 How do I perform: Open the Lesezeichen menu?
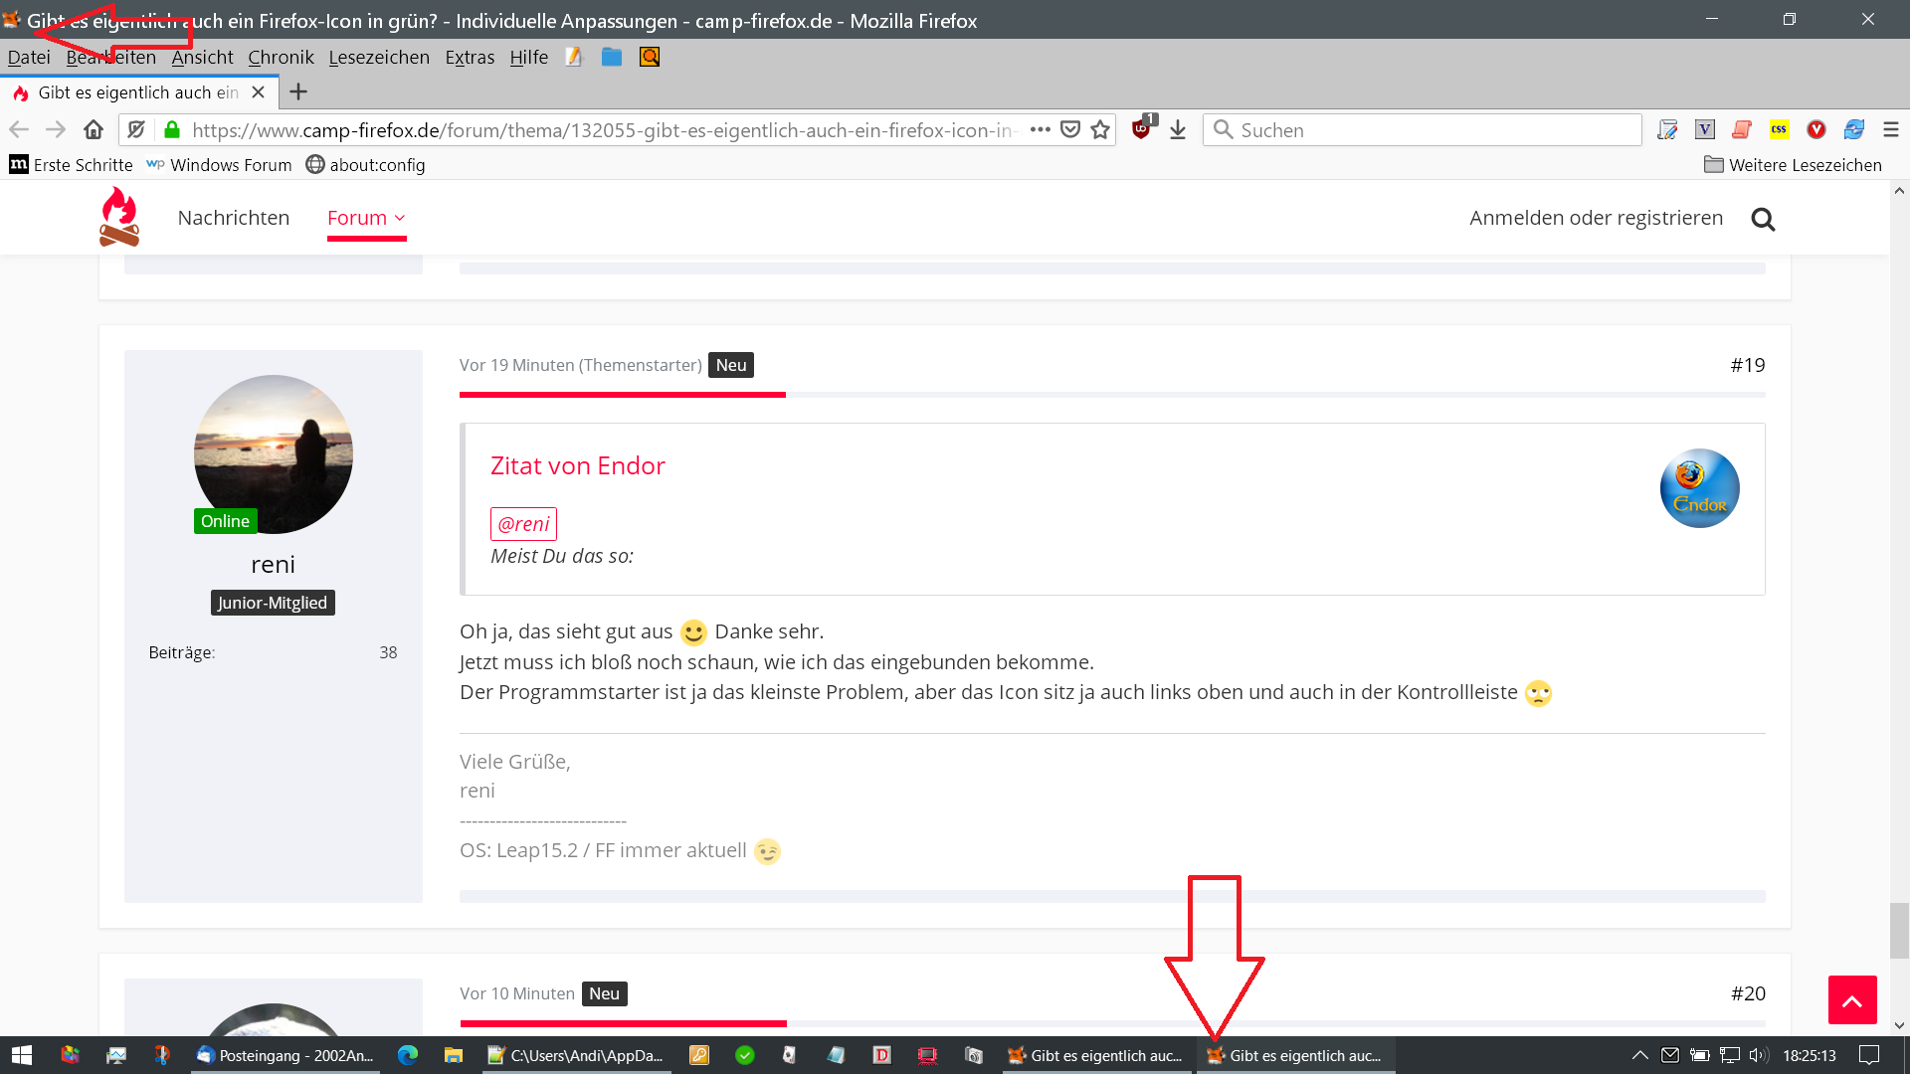379,57
